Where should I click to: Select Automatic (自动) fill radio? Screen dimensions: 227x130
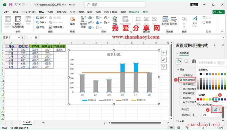click(181, 98)
